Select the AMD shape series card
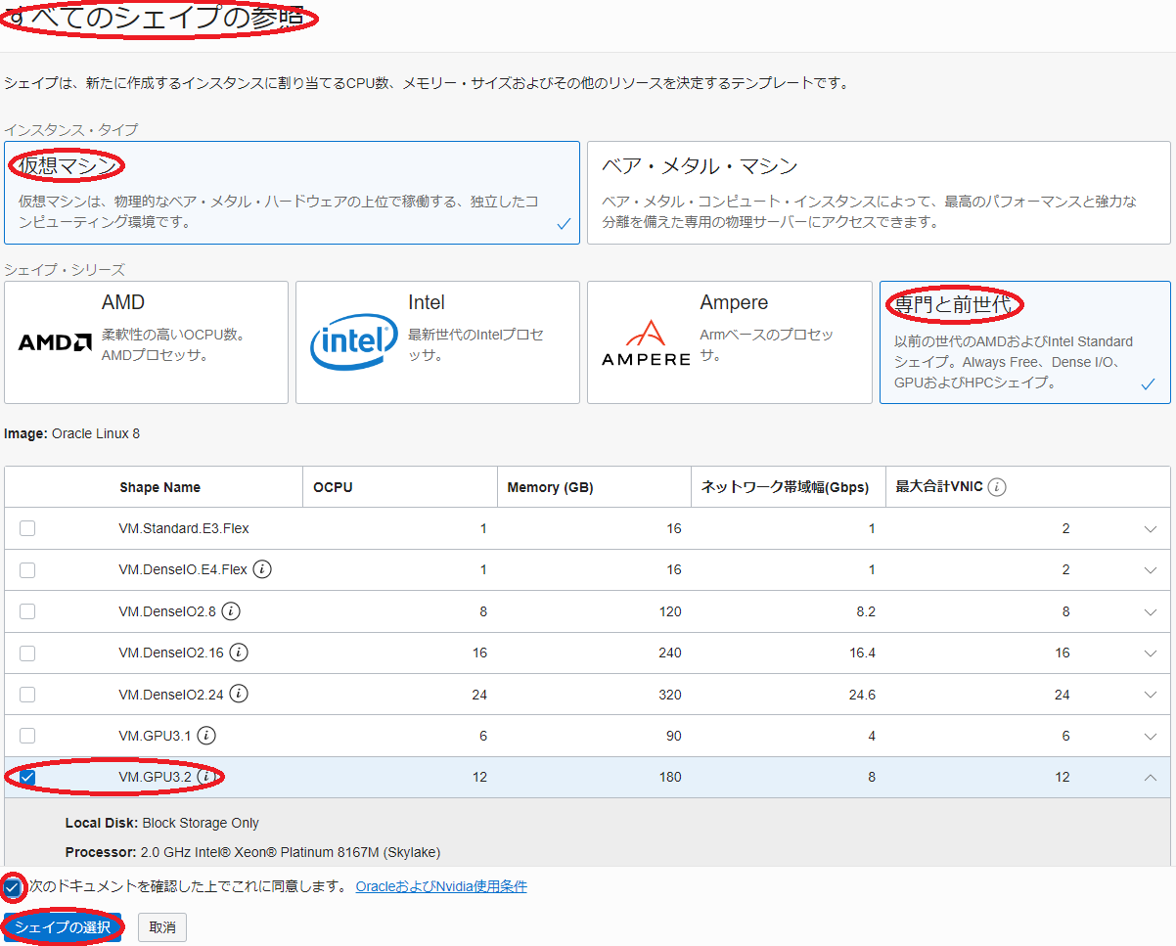This screenshot has height=946, width=1176. [x=146, y=342]
